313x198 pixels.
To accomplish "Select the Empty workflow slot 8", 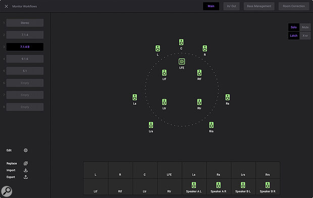I will coord(25,107).
